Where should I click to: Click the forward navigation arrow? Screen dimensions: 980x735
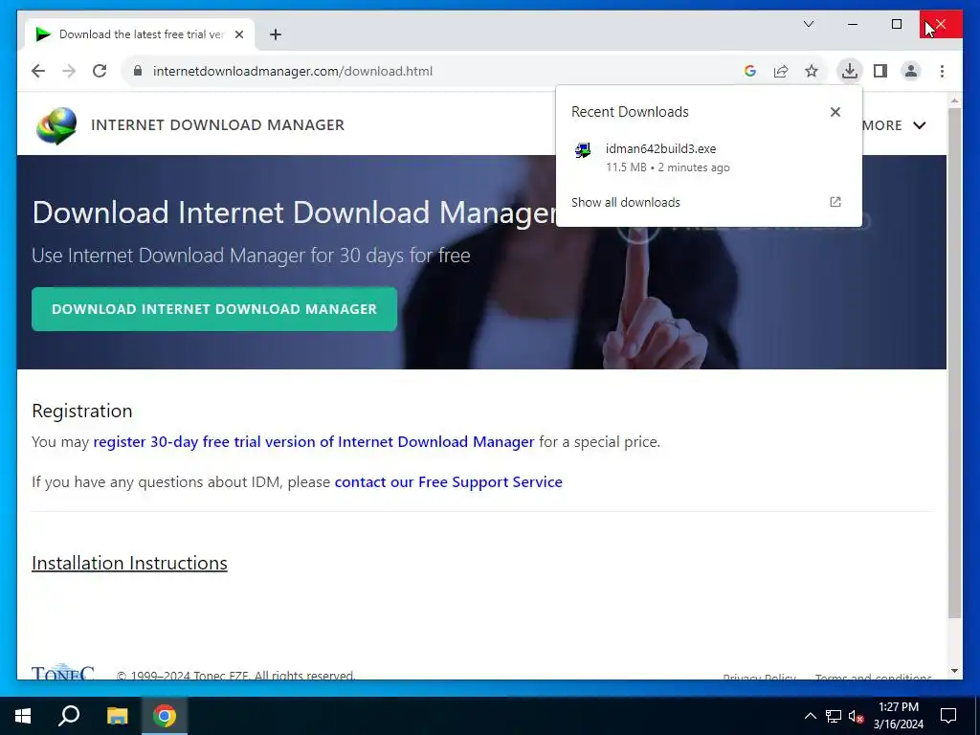click(69, 71)
